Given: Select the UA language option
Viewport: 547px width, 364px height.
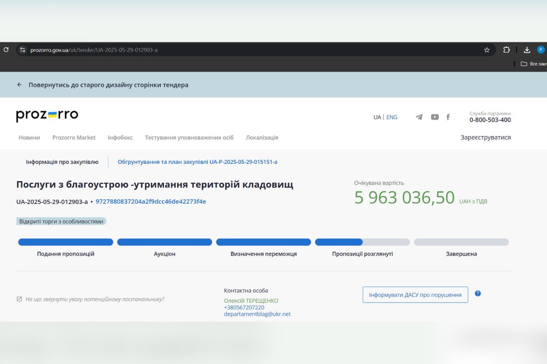Looking at the screenshot, I should point(377,117).
